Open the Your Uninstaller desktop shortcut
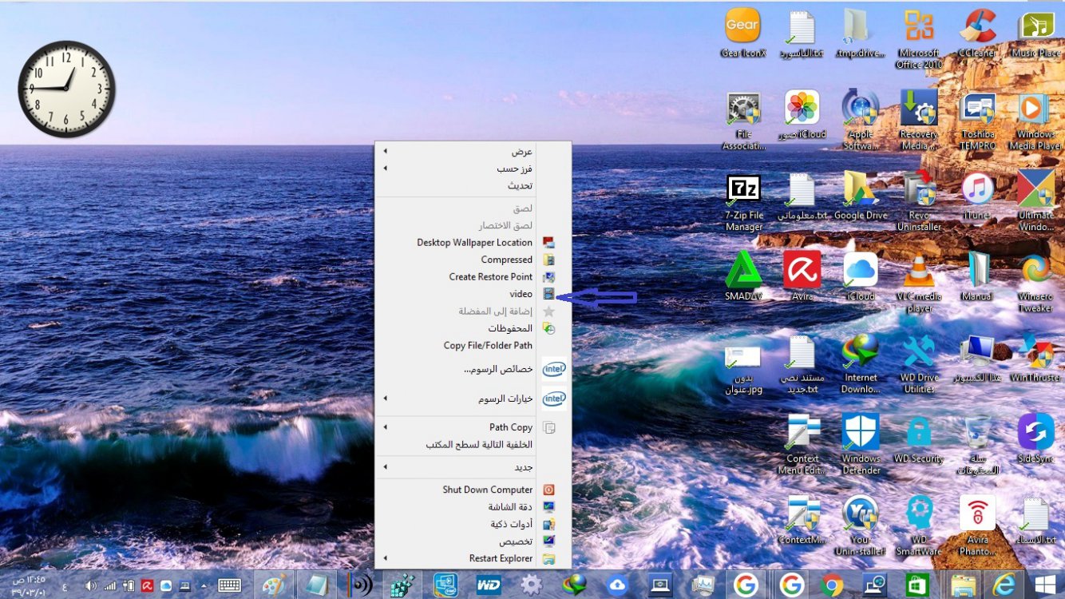 point(861,526)
